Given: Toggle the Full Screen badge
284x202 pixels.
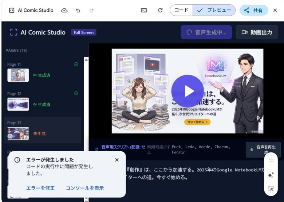Looking at the screenshot, I should pyautogui.click(x=83, y=32).
